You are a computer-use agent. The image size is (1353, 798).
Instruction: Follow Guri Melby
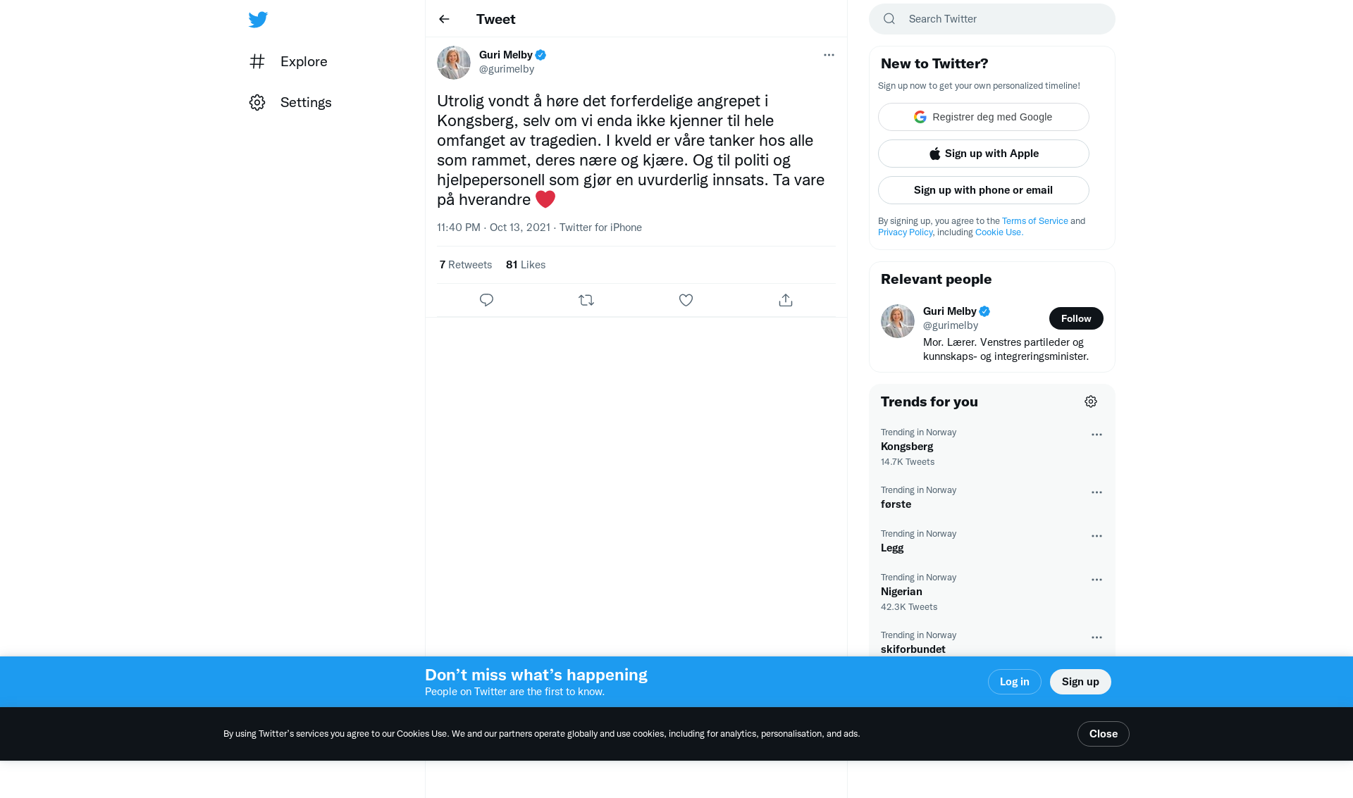click(x=1076, y=318)
